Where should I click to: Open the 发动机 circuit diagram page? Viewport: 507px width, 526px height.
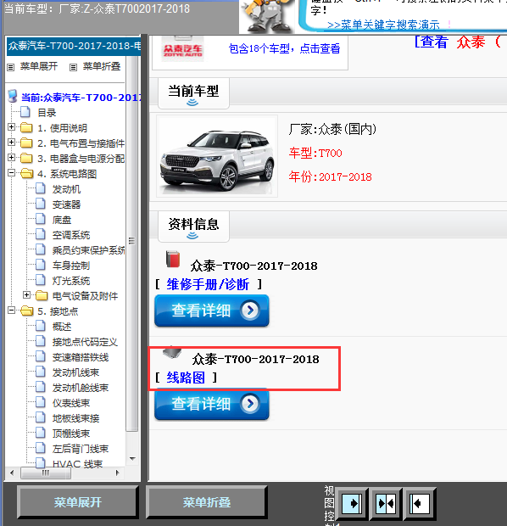point(66,189)
